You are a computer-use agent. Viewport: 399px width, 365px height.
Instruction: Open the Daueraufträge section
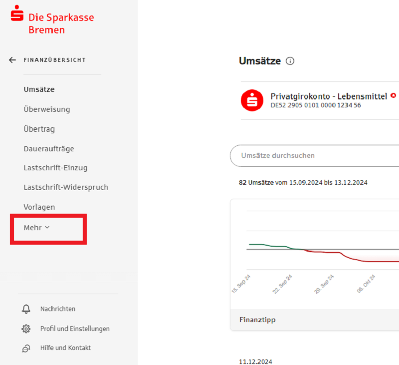coord(49,149)
